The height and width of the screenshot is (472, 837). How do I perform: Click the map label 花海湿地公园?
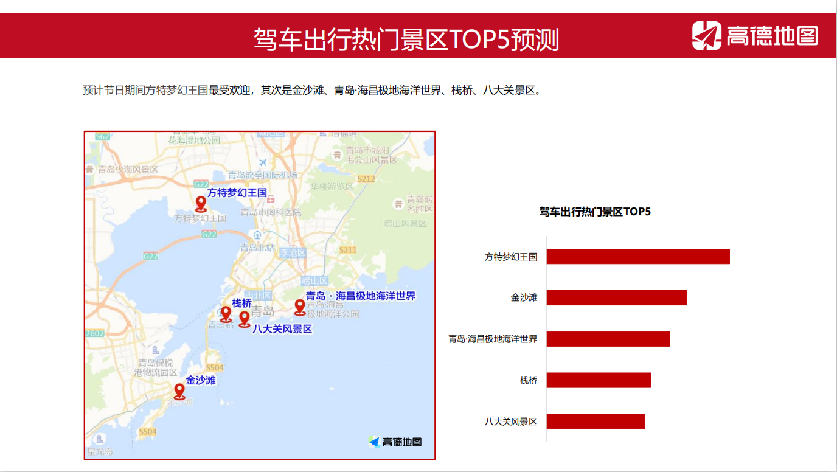click(195, 141)
